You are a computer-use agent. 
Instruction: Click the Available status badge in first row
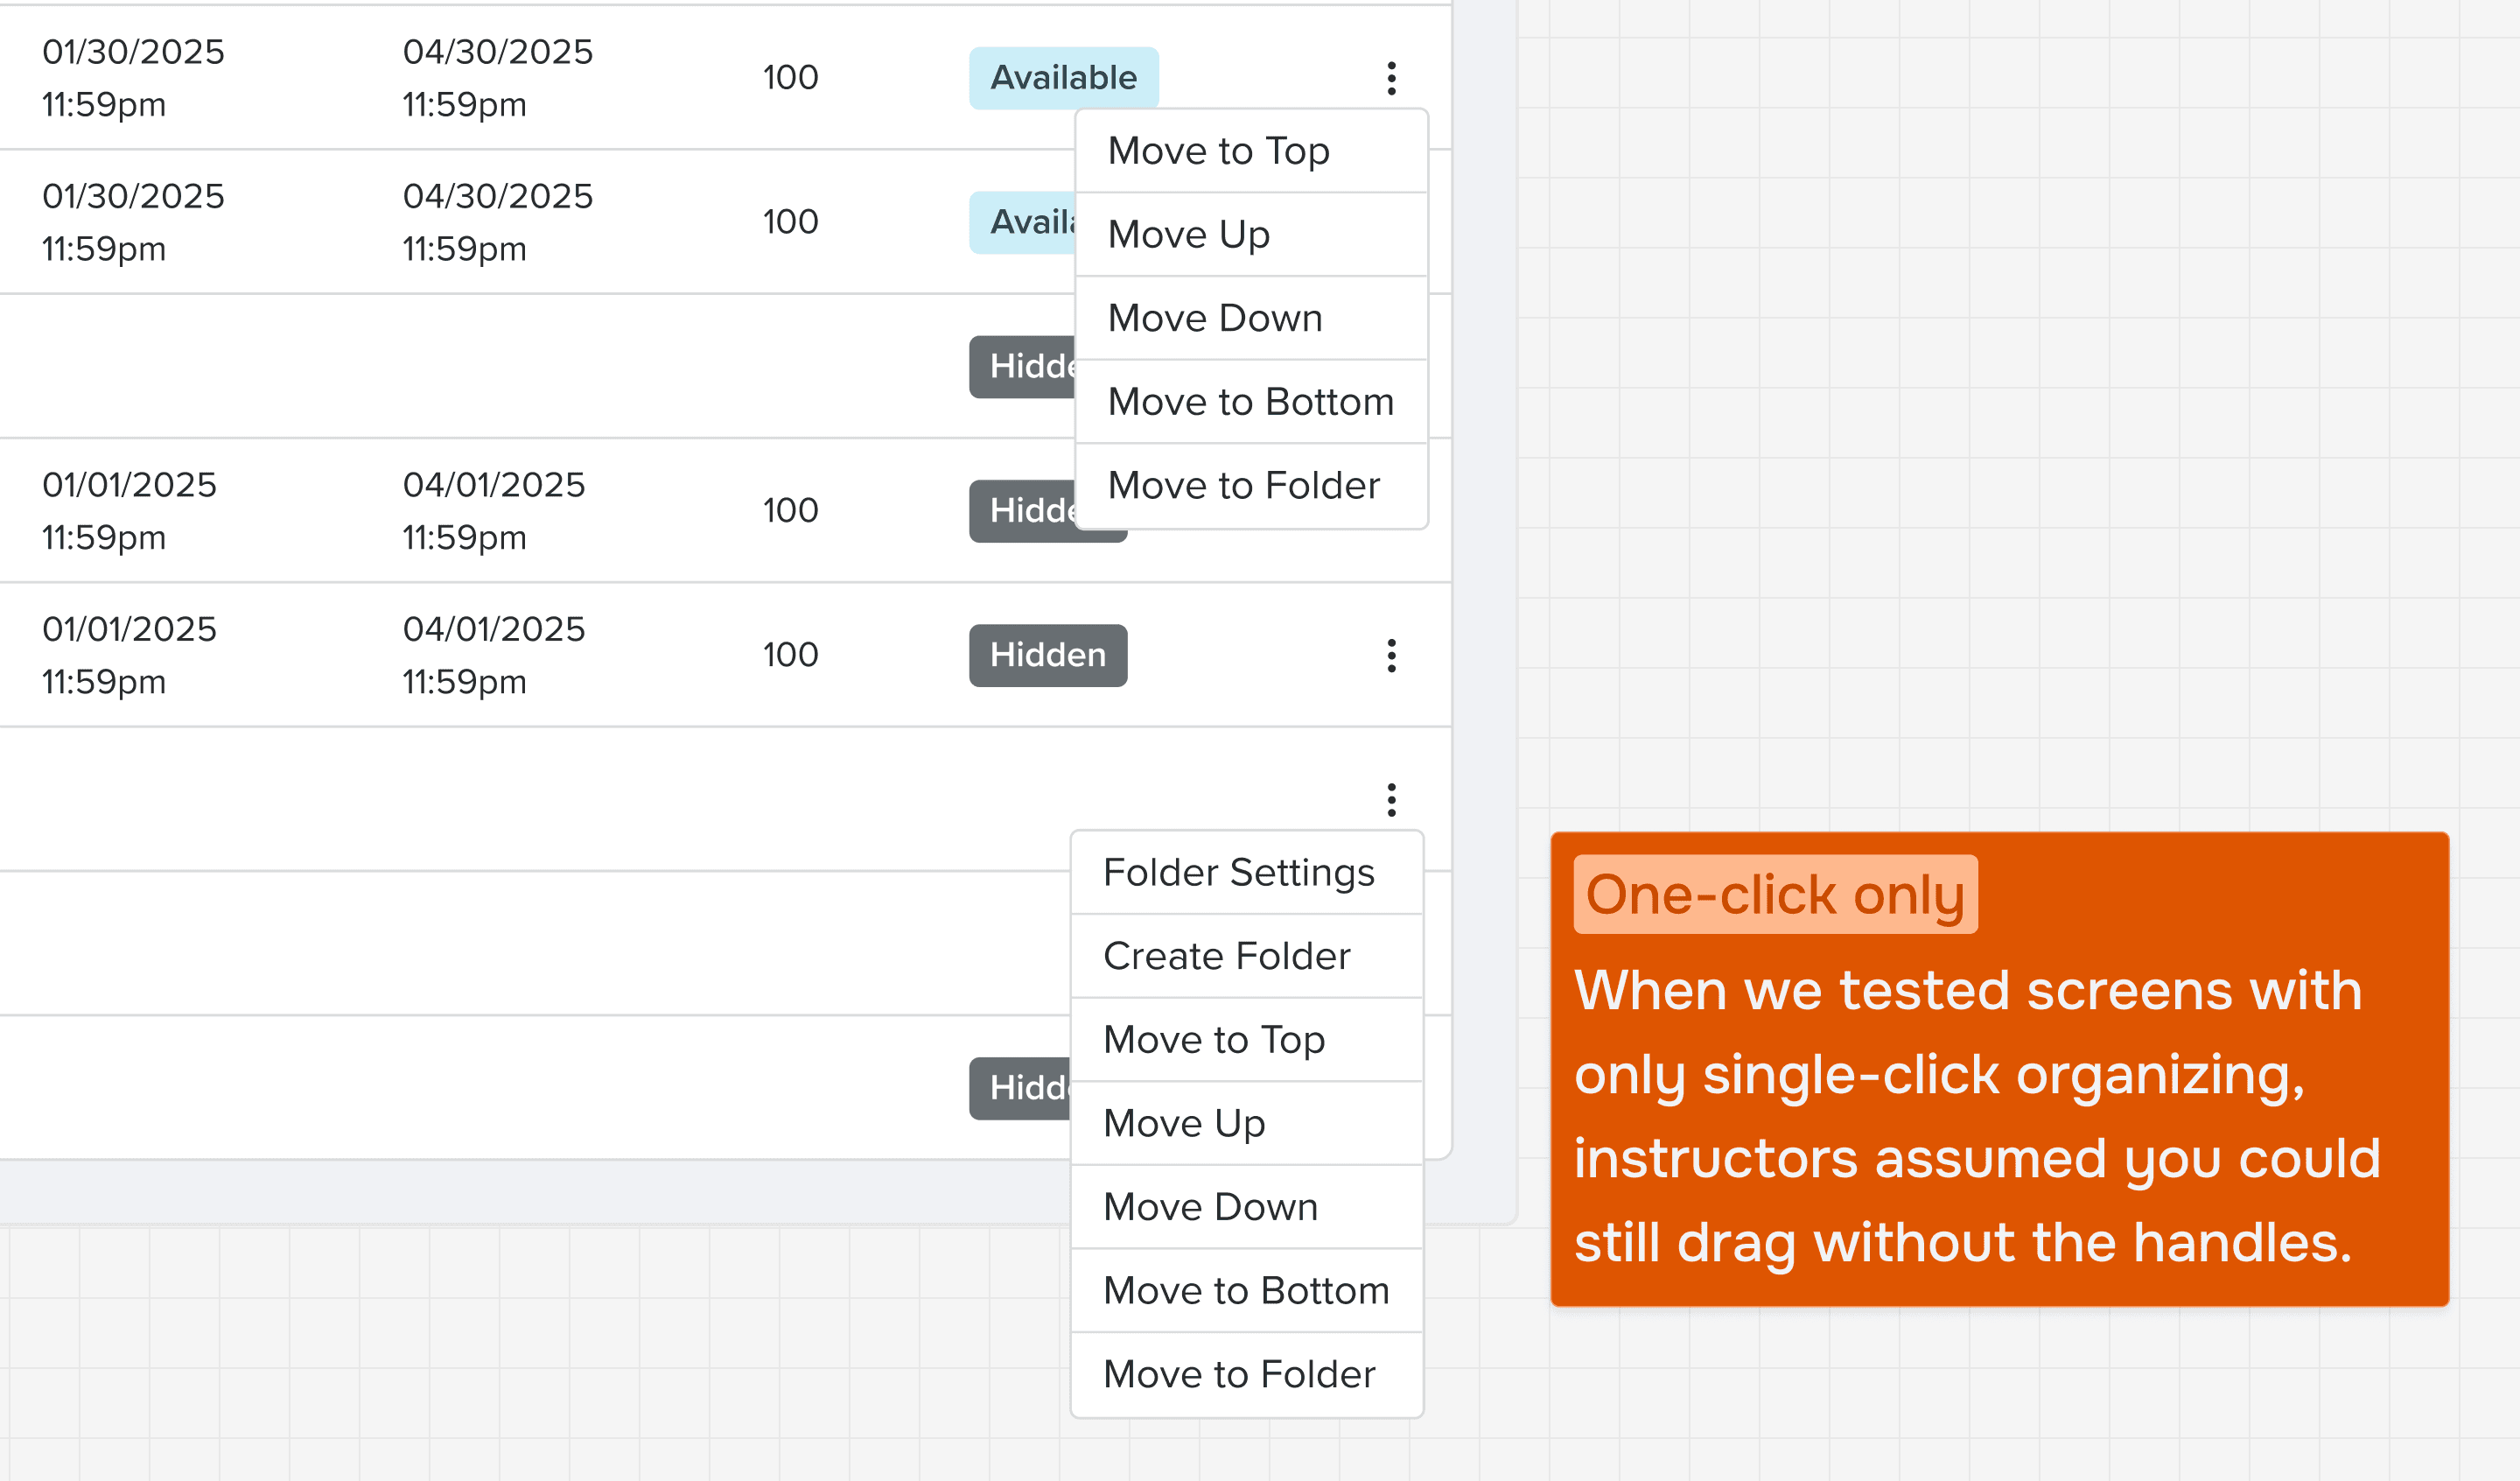[1063, 78]
